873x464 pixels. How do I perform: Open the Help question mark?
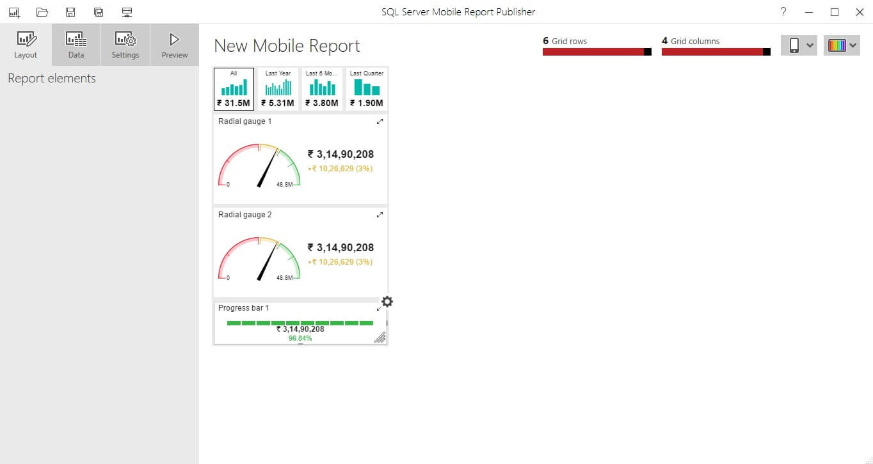pos(783,12)
